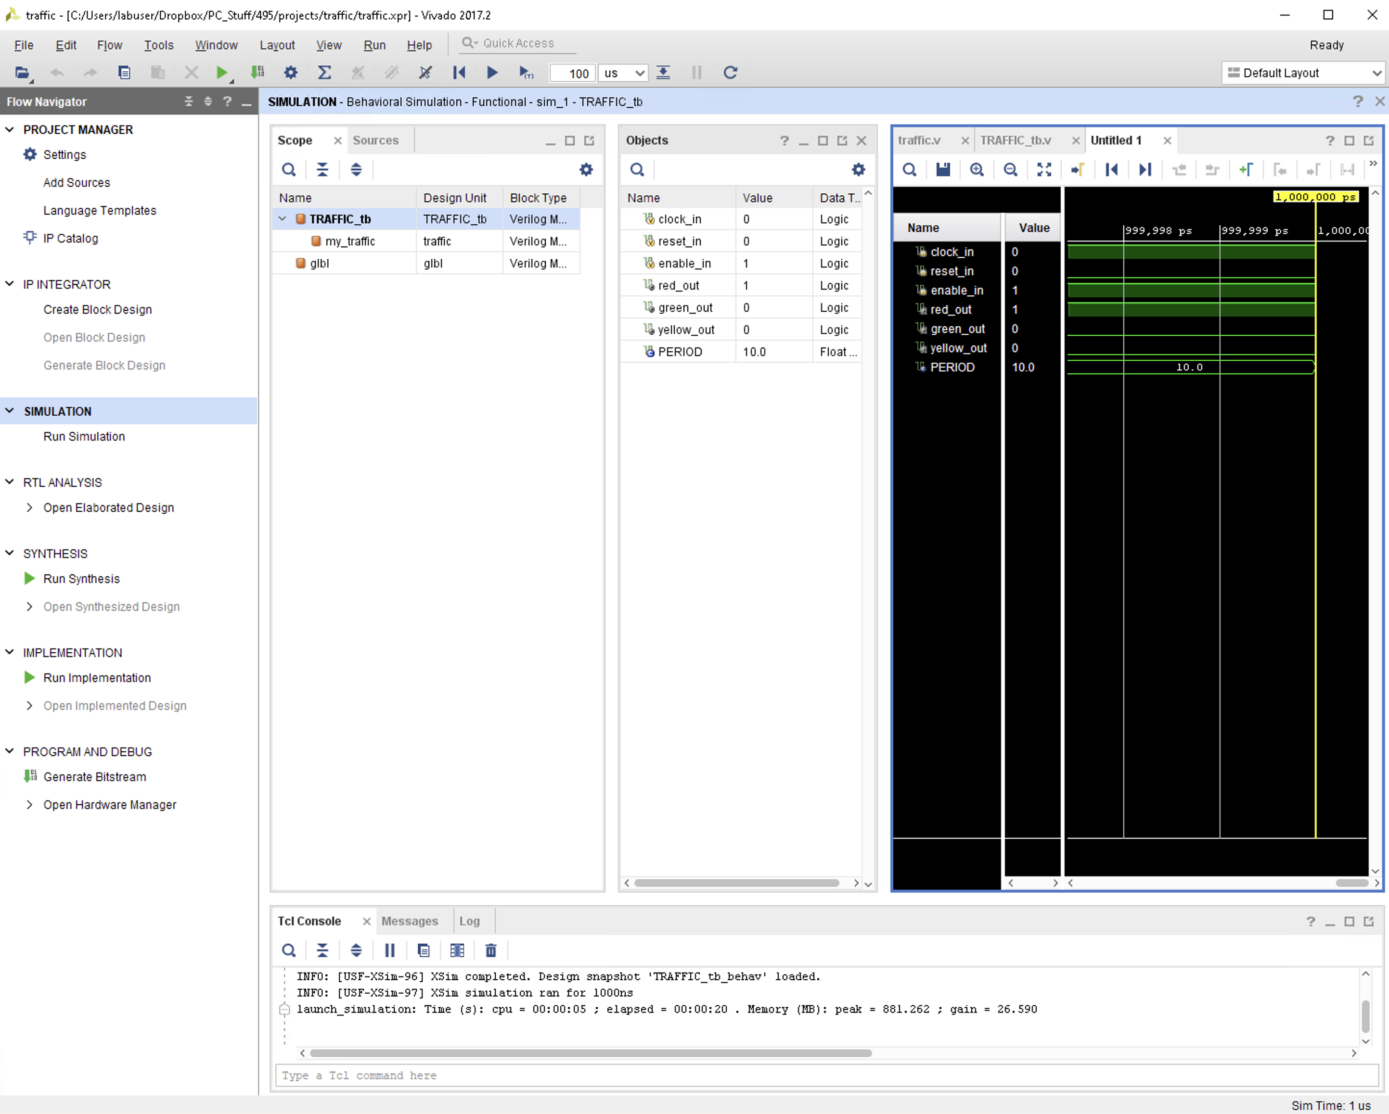Collapse the SYNTHESIS section

10,553
